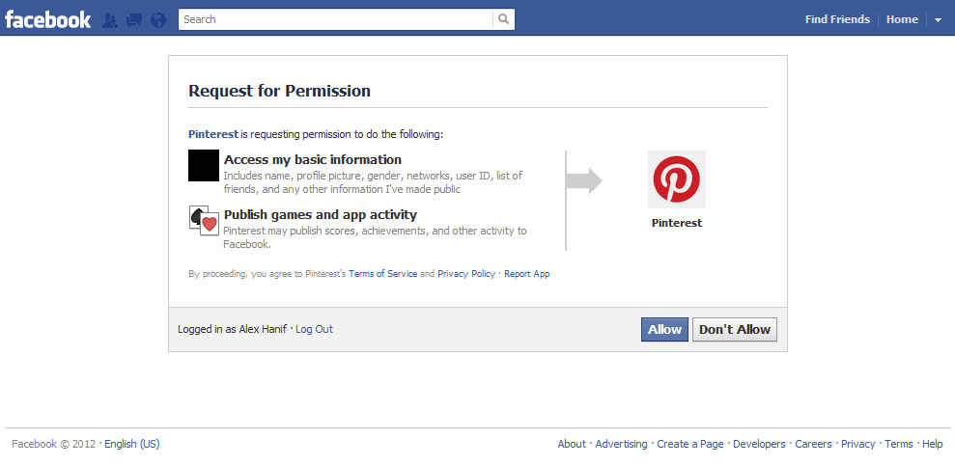This screenshot has height=466, width=955.
Task: Click the Pinterest app logo
Action: tap(676, 179)
